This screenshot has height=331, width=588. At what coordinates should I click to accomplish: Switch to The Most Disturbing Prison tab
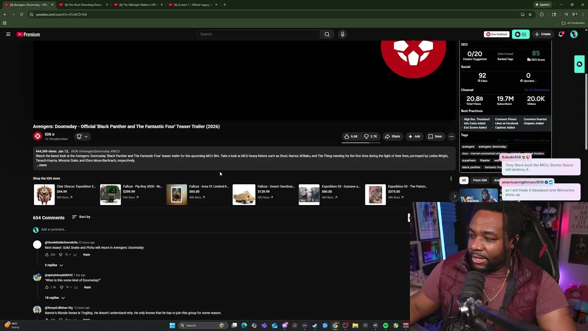coord(83,5)
